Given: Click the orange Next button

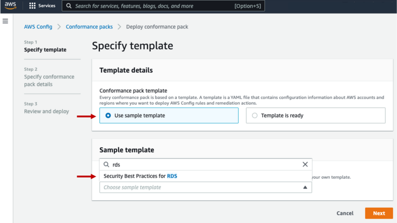Looking at the screenshot, I should 379,213.
